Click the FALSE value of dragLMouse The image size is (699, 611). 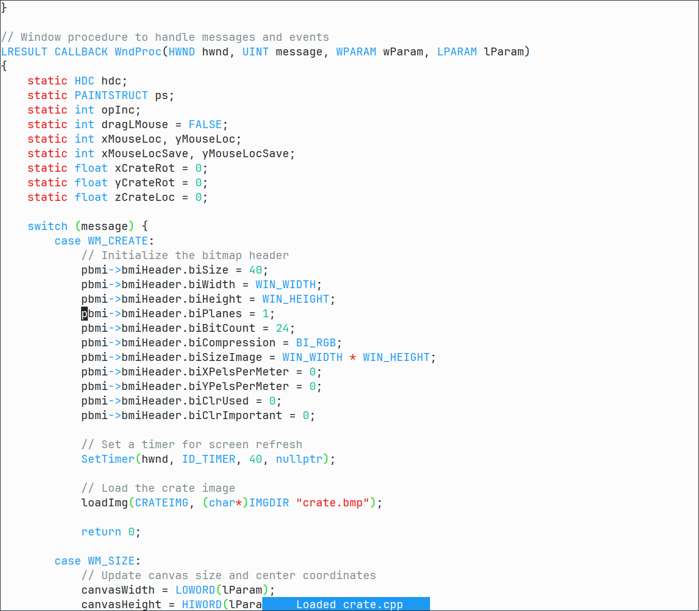click(x=205, y=125)
